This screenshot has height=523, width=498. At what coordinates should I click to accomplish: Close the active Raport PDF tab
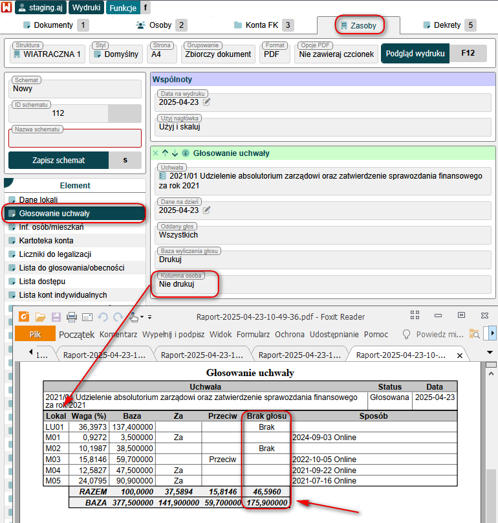tap(460, 355)
